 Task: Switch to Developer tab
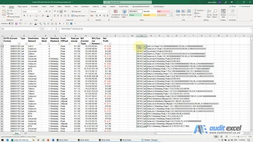[x=85, y=7]
